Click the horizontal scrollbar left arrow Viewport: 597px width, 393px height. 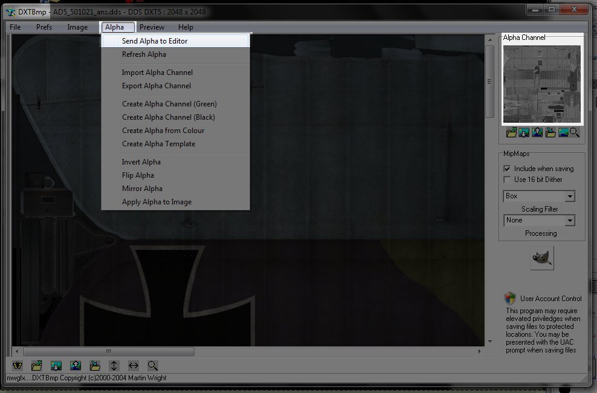coord(17,351)
